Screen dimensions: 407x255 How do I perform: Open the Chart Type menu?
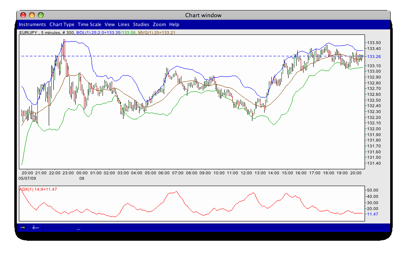[62, 24]
